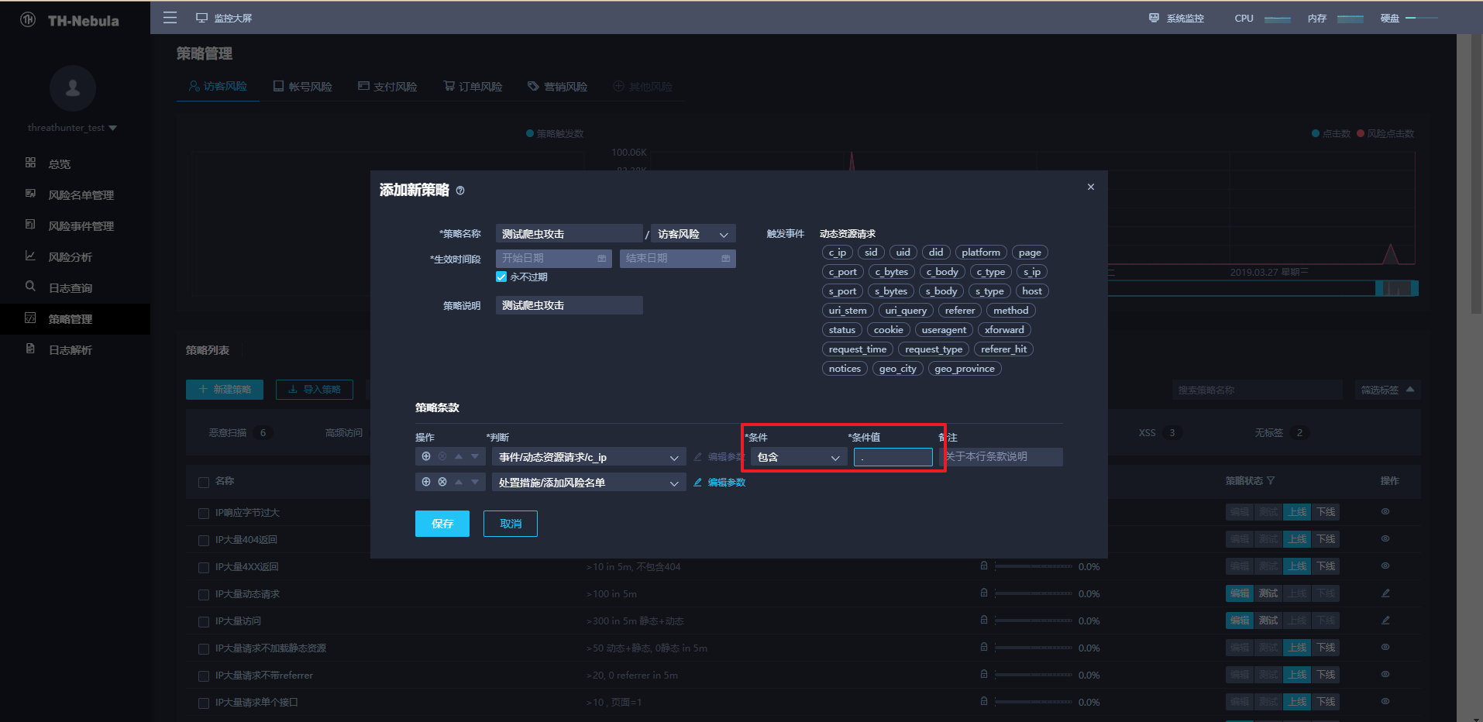Screen dimensions: 1483x722
Task: Remove the second clause row with X icon
Action: [442, 482]
